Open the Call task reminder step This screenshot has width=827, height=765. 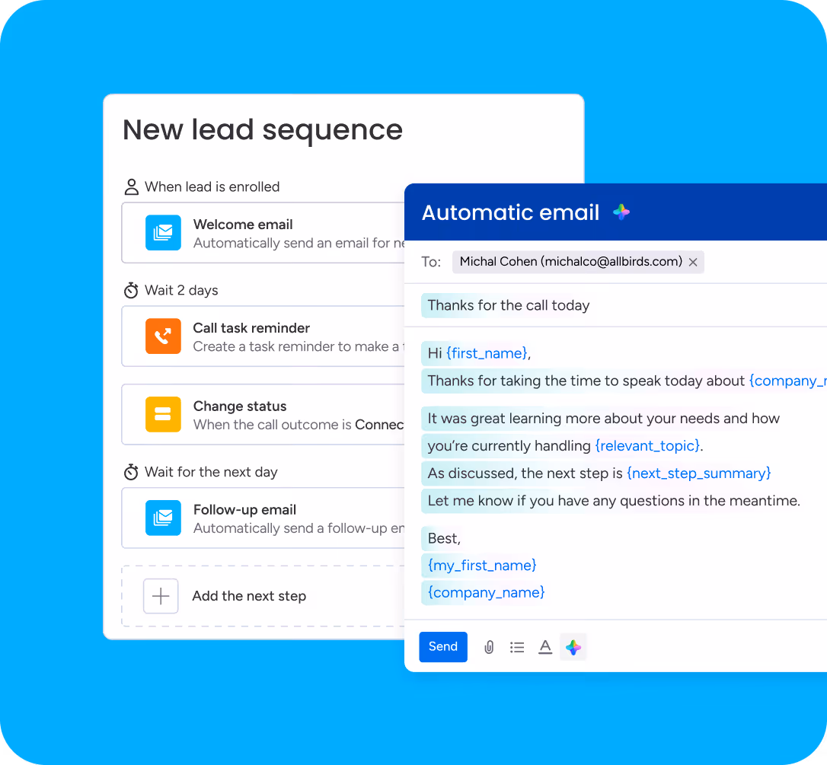click(263, 336)
